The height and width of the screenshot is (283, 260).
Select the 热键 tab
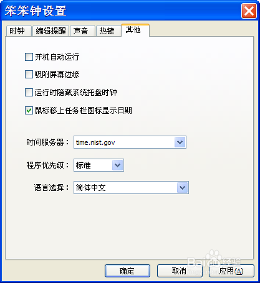coord(108,31)
